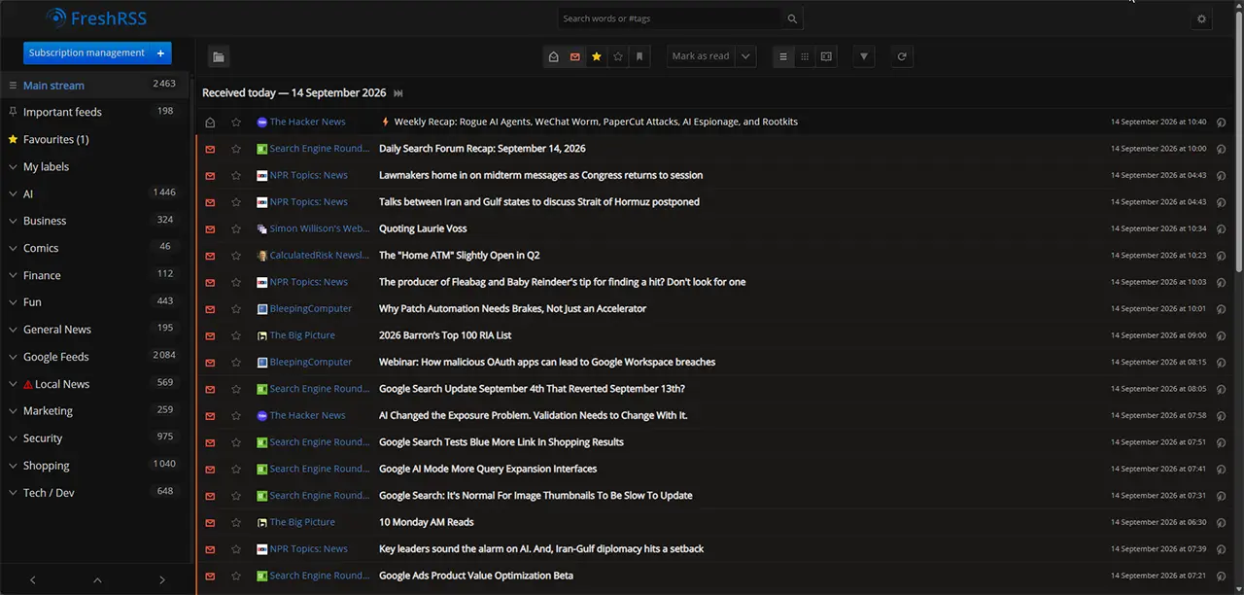Image resolution: width=1244 pixels, height=595 pixels.
Task: Open the Security category
Action: tap(43, 438)
